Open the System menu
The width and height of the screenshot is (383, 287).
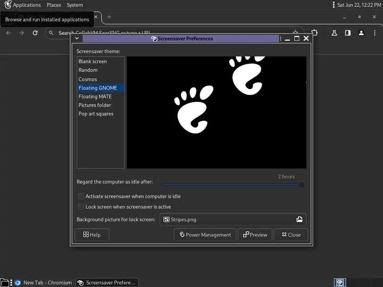coord(75,5)
